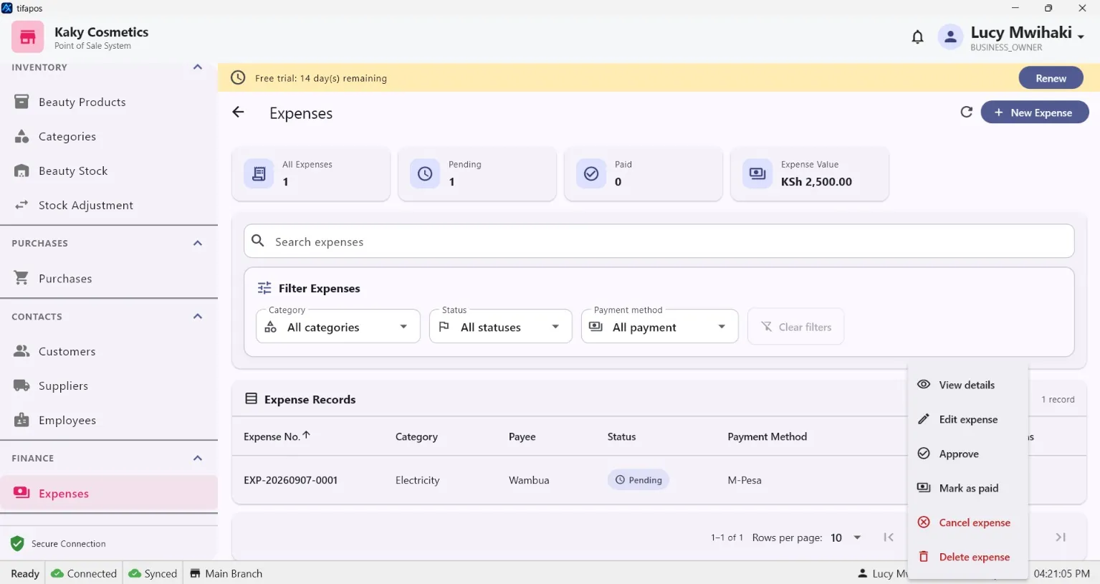1100x584 pixels.
Task: Change rows per page dropdown
Action: (846, 537)
